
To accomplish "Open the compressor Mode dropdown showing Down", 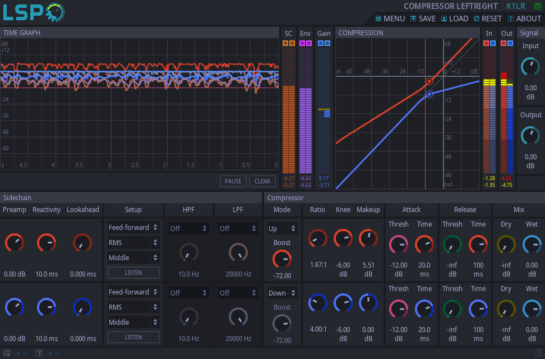I will click(282, 293).
